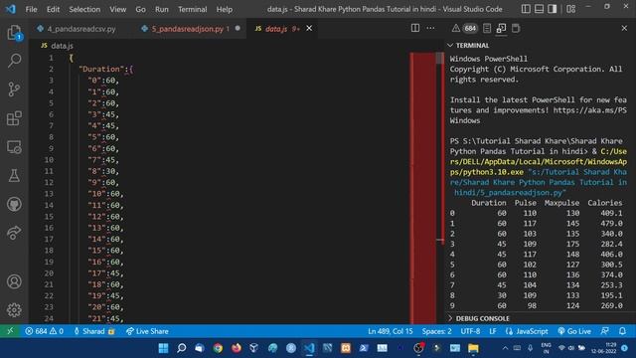Click the remote window indicator in status bar

(10, 331)
